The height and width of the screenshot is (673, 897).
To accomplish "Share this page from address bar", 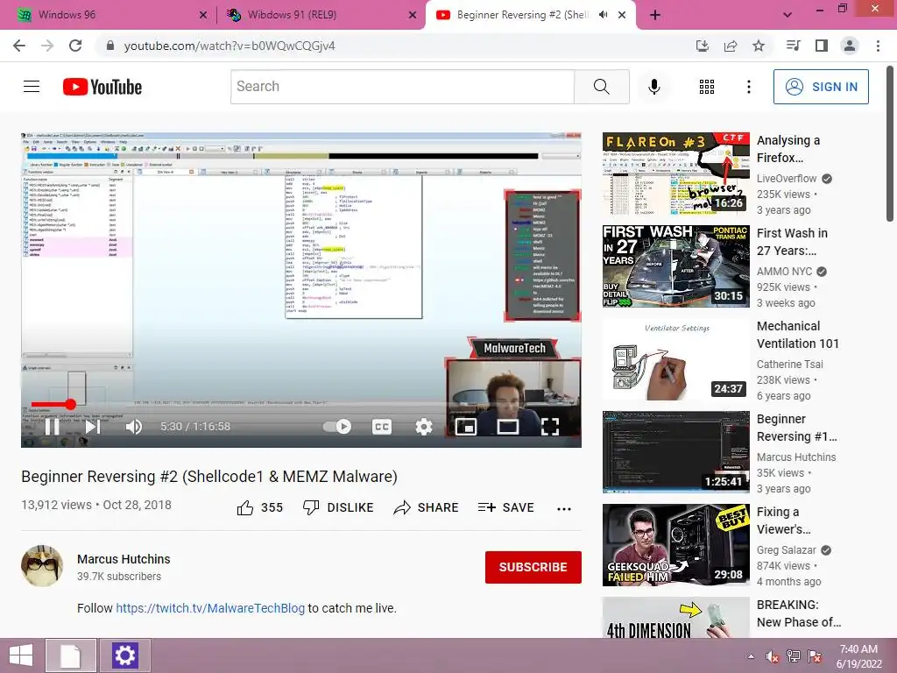I will pos(731,46).
